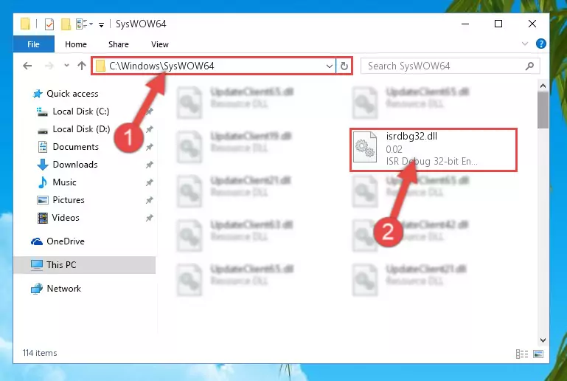Image resolution: width=567 pixels, height=381 pixels.
Task: Click the pin icon next to Documents
Action: [x=150, y=147]
